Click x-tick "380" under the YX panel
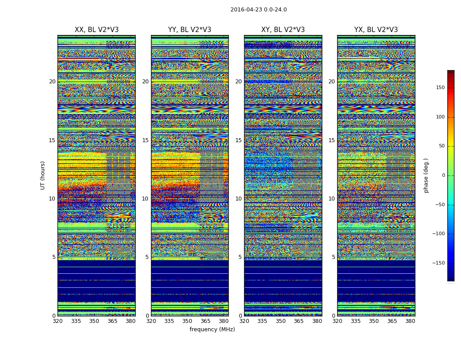The width and height of the screenshot is (461, 351). click(x=410, y=321)
